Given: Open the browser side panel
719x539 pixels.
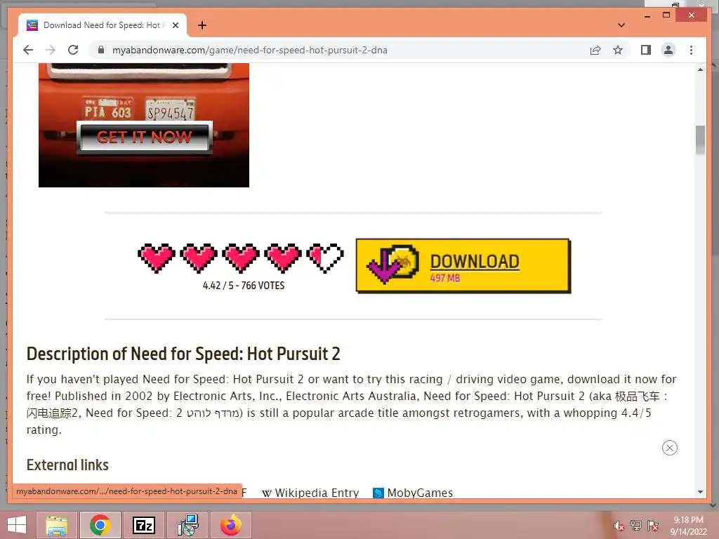Looking at the screenshot, I should 646,50.
